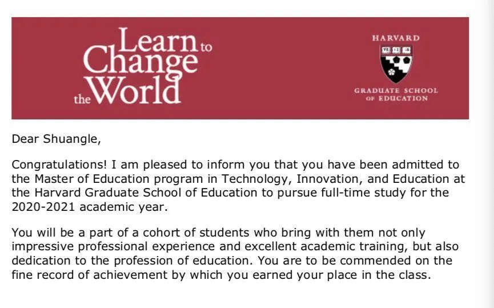Click the 'HARVARD' text above the shield
Image resolution: width=494 pixels, height=308 pixels.
point(396,38)
